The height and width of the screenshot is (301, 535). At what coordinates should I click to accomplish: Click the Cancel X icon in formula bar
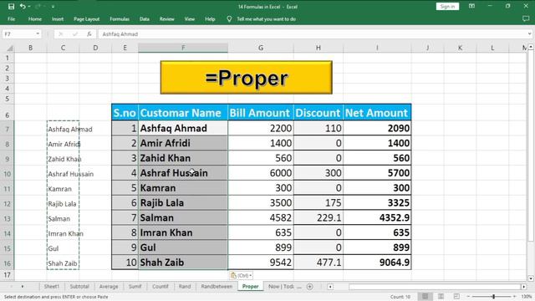click(61, 34)
